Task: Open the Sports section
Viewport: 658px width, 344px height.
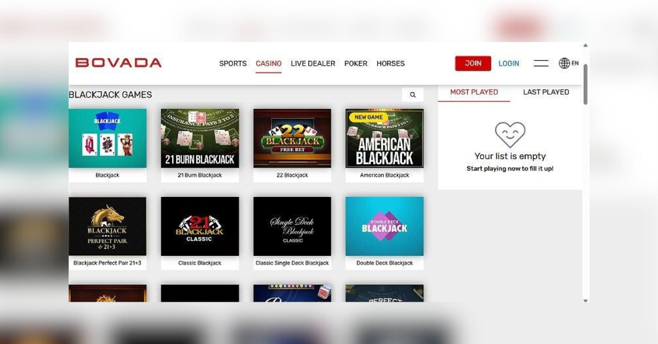Action: (233, 64)
